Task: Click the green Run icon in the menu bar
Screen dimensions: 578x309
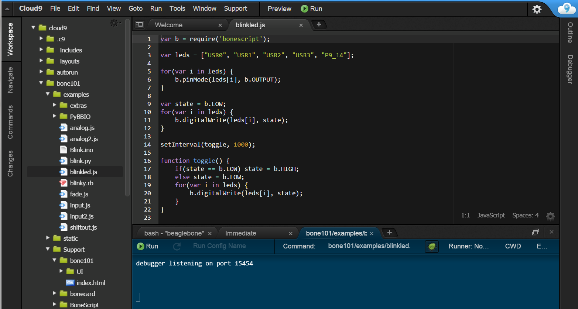Action: click(304, 9)
